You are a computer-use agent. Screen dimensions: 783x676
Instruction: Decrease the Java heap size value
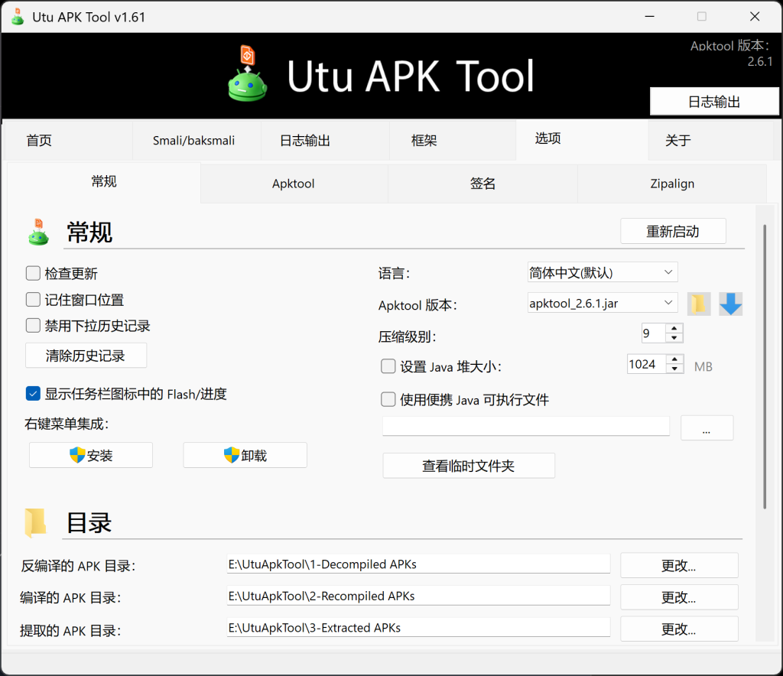(674, 369)
